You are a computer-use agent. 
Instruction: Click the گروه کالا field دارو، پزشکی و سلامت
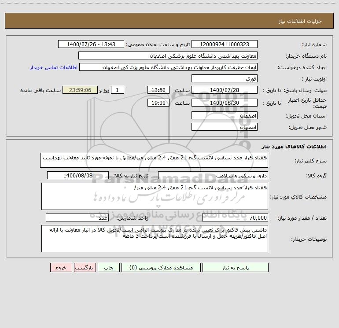tap(213, 175)
